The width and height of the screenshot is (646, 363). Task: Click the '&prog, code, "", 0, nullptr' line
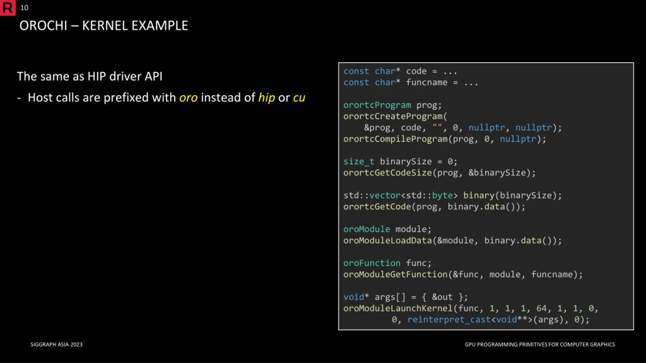click(463, 128)
